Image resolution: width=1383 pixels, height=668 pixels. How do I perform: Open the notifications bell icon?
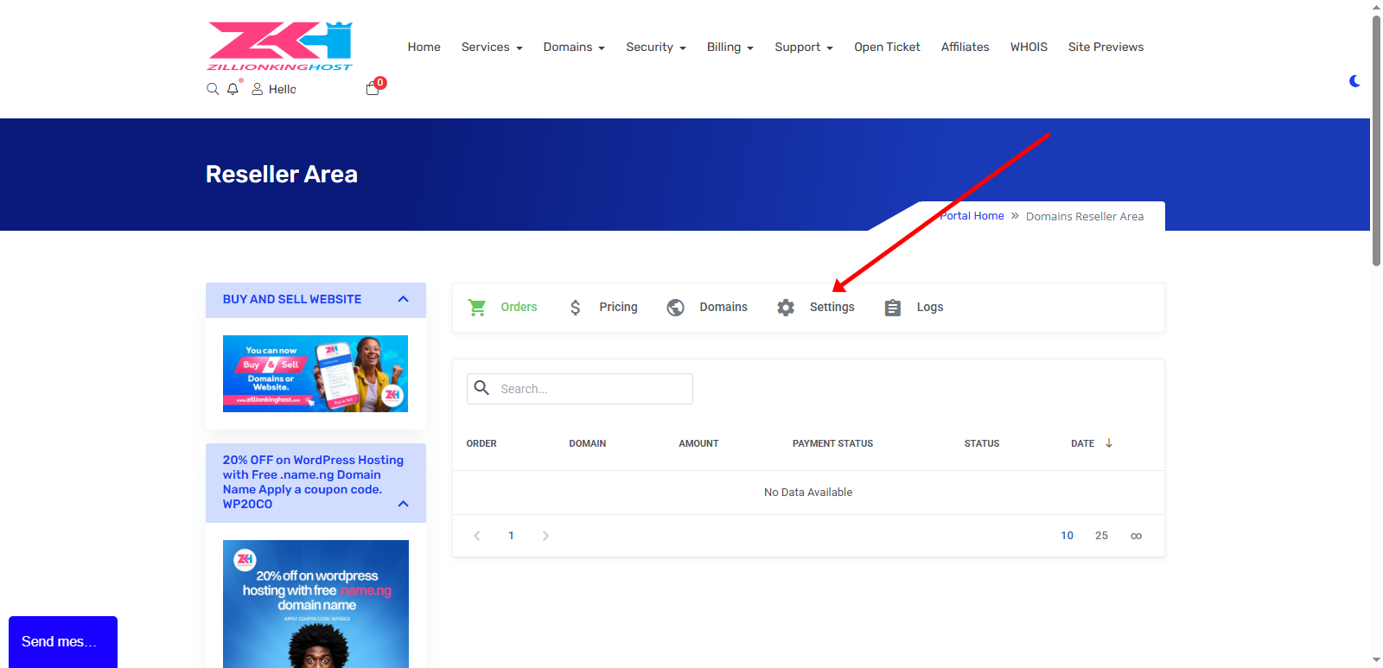pyautogui.click(x=233, y=89)
